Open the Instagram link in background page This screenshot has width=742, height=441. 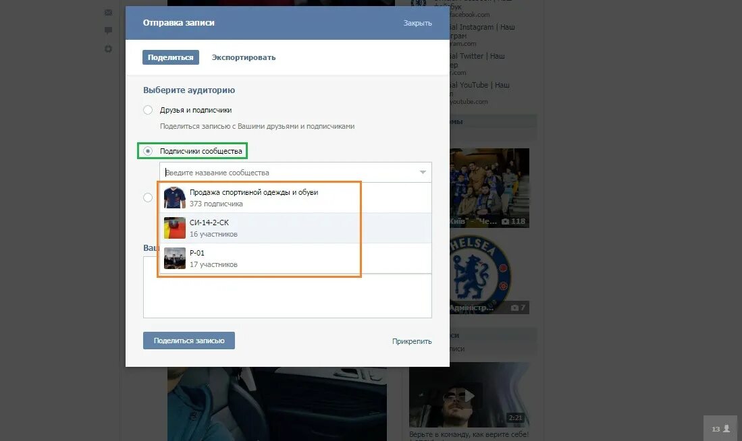pos(482,31)
